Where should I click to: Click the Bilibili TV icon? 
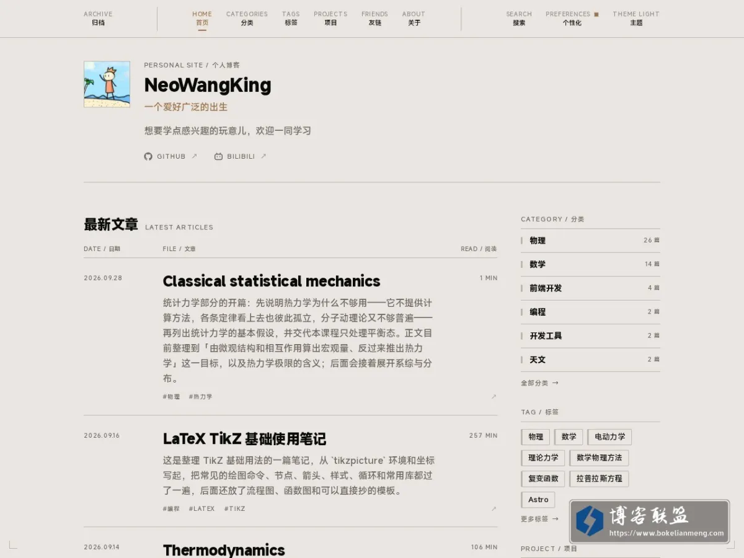[218, 156]
